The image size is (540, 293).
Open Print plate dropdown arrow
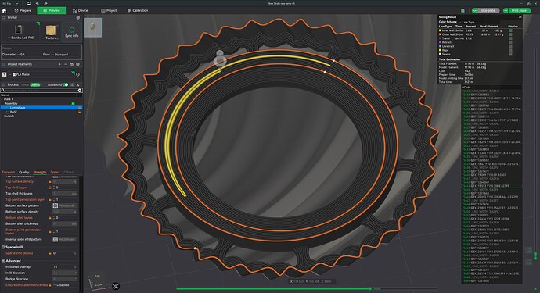click(x=506, y=11)
